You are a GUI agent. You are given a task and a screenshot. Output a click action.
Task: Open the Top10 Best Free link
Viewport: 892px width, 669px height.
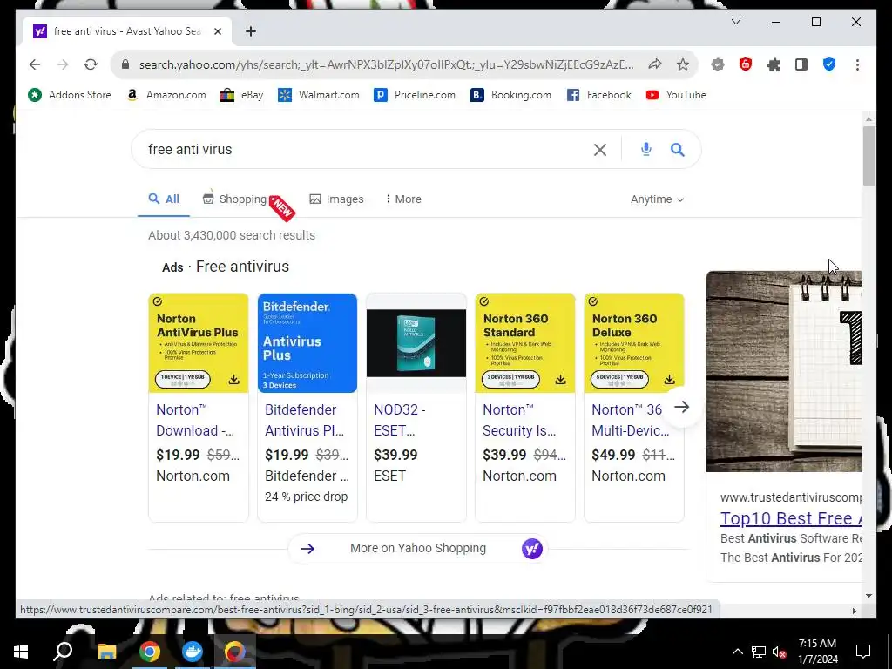tap(791, 518)
